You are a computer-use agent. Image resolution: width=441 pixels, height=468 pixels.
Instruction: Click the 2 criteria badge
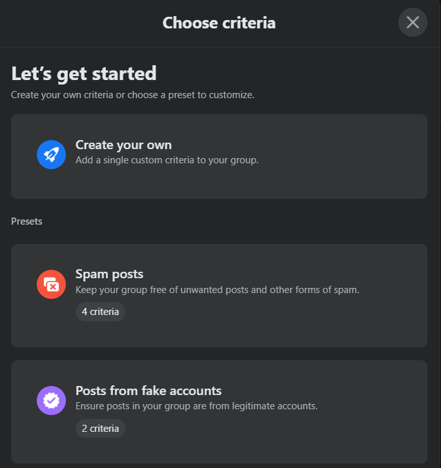(x=100, y=428)
